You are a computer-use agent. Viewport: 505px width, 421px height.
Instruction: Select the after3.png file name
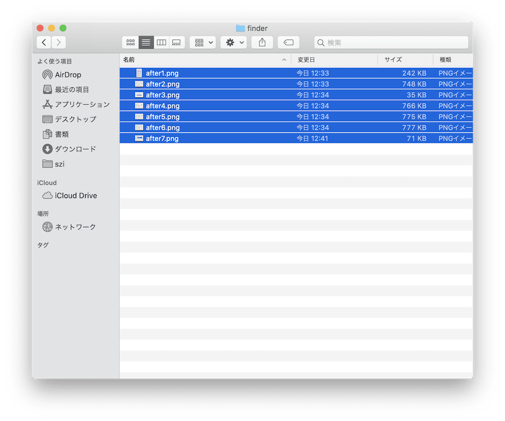tap(162, 95)
